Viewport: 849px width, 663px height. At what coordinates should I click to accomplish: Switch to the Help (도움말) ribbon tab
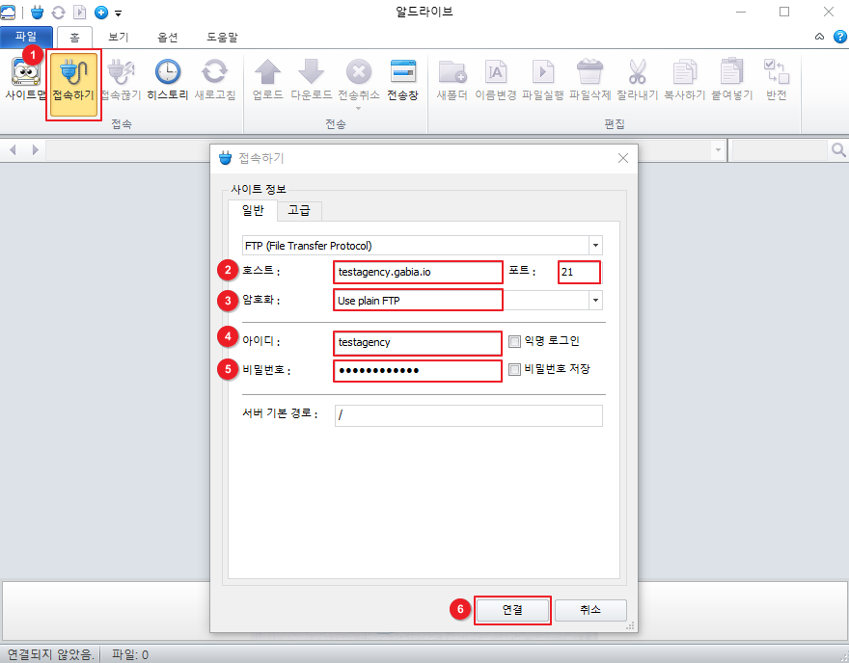click(222, 38)
